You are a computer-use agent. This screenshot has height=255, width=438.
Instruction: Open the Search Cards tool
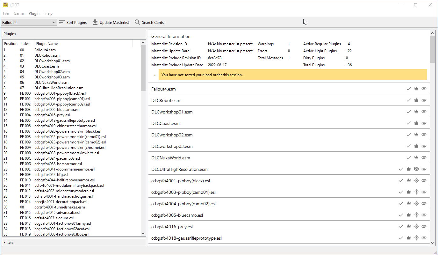click(x=149, y=22)
